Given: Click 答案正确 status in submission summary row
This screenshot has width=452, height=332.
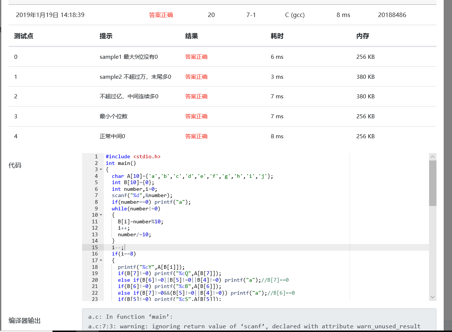Looking at the screenshot, I should click(x=161, y=15).
